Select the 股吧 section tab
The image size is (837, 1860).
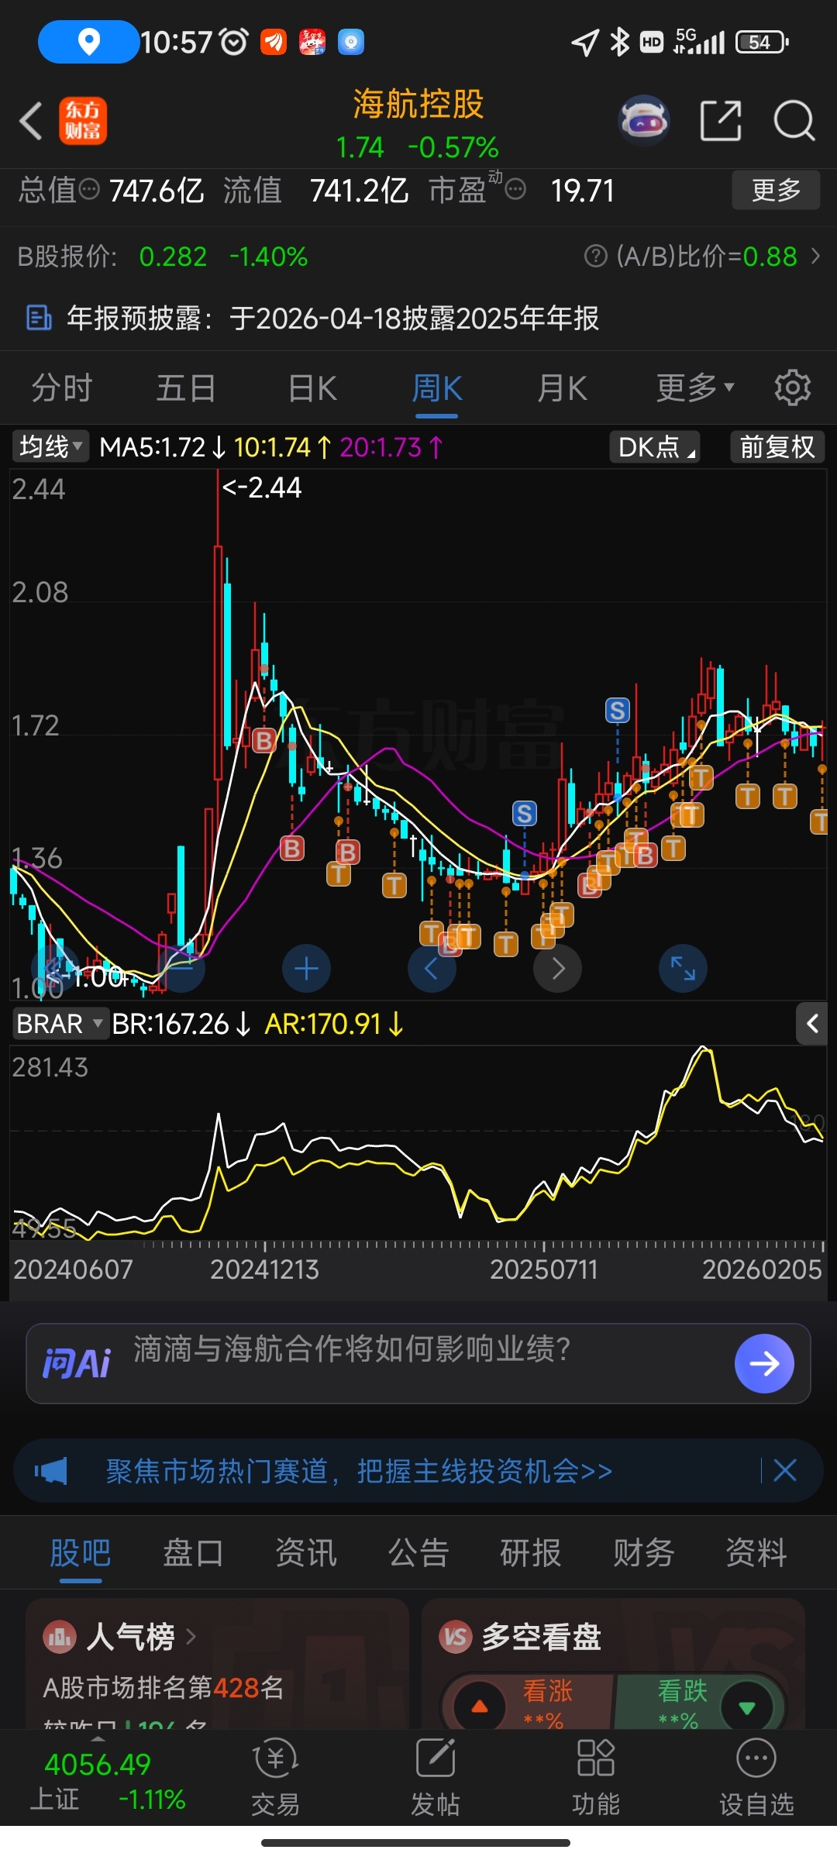(x=81, y=1553)
